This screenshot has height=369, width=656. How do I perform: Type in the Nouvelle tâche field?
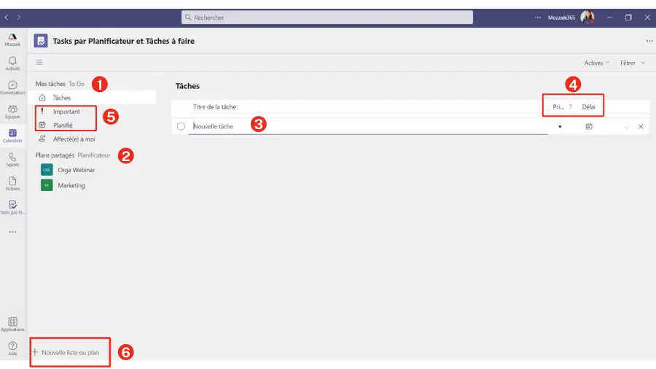click(368, 126)
